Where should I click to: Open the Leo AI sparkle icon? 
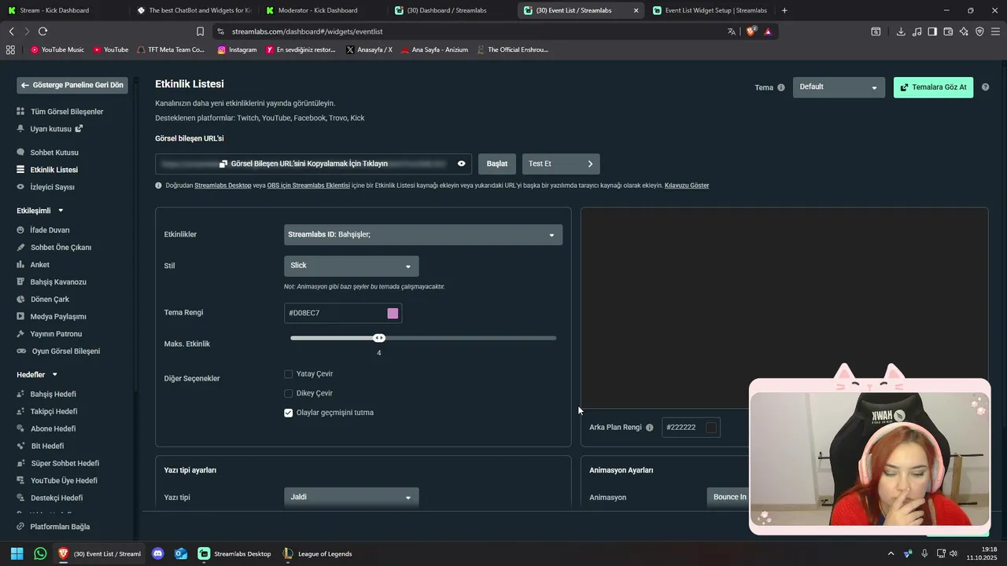964,31
